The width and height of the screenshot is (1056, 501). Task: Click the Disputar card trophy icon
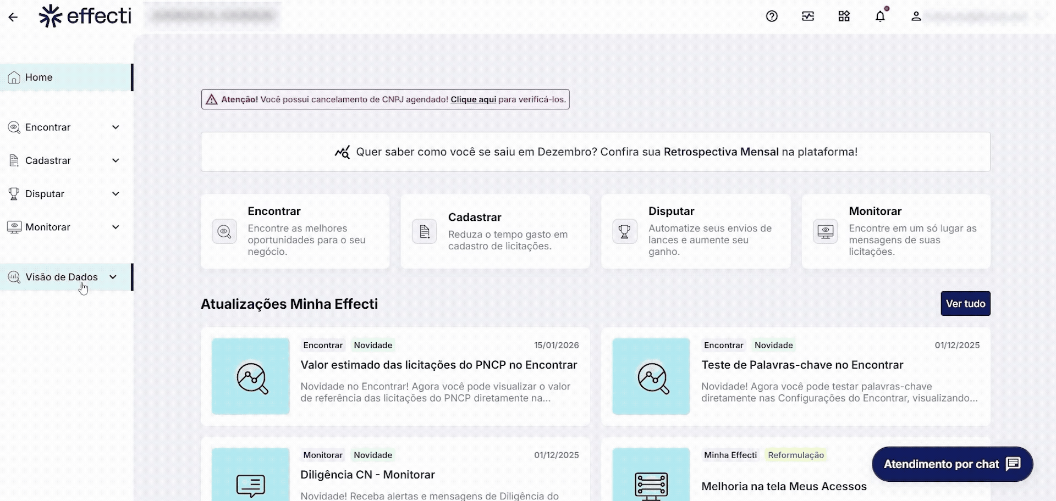624,232
